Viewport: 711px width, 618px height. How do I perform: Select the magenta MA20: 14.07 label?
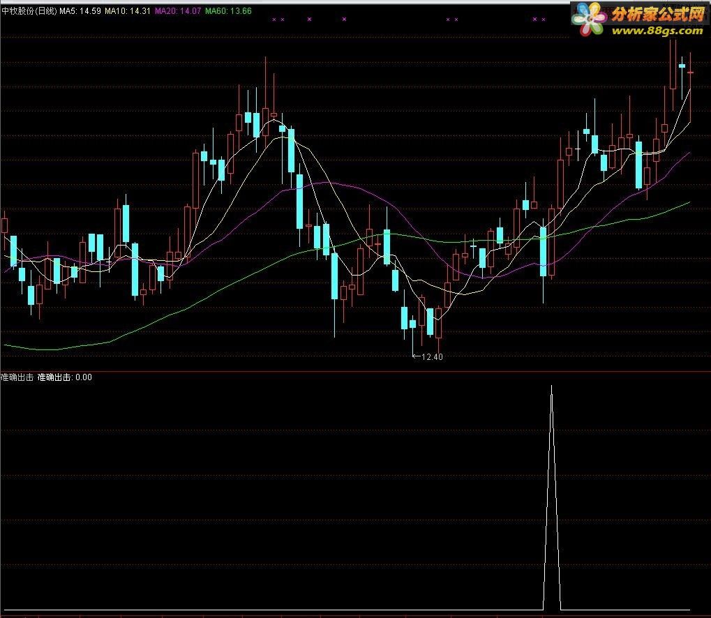(178, 12)
